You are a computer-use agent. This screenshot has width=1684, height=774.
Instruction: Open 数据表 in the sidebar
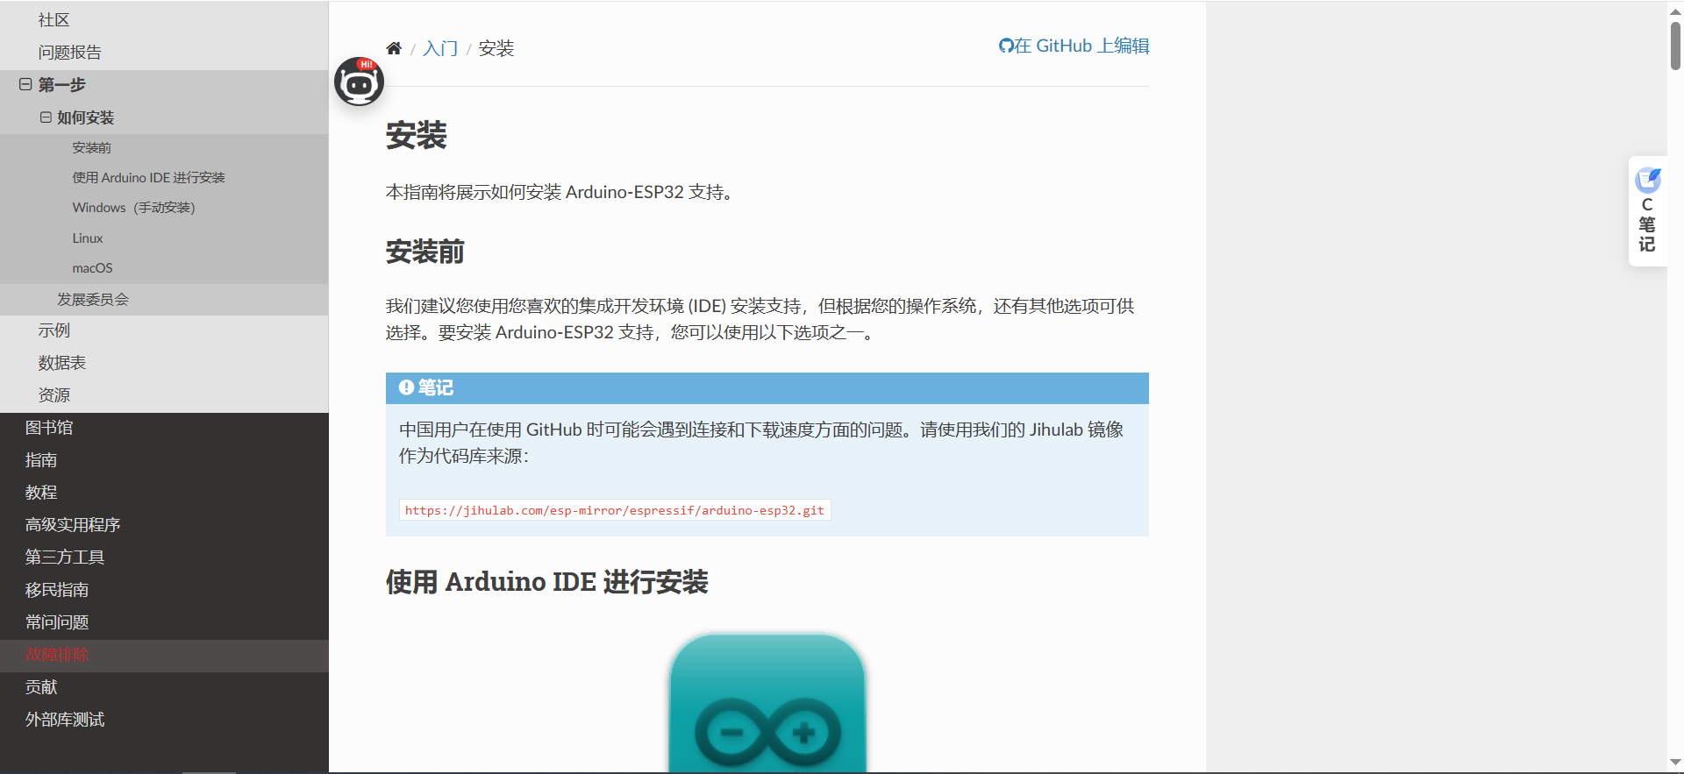[61, 363]
